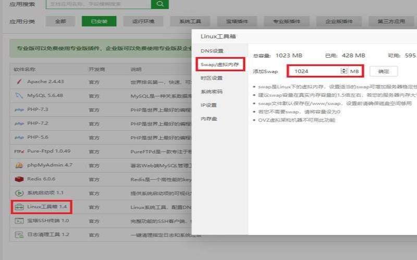Open the PHP-7.3 entry
The height and width of the screenshot is (260, 417).
pos(38,109)
